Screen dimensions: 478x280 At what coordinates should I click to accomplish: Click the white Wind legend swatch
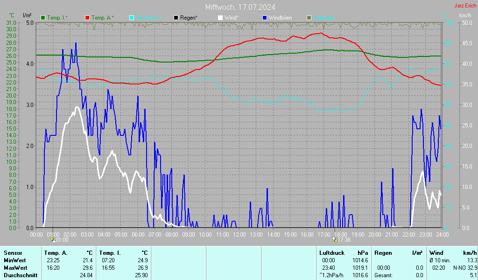[x=220, y=18]
